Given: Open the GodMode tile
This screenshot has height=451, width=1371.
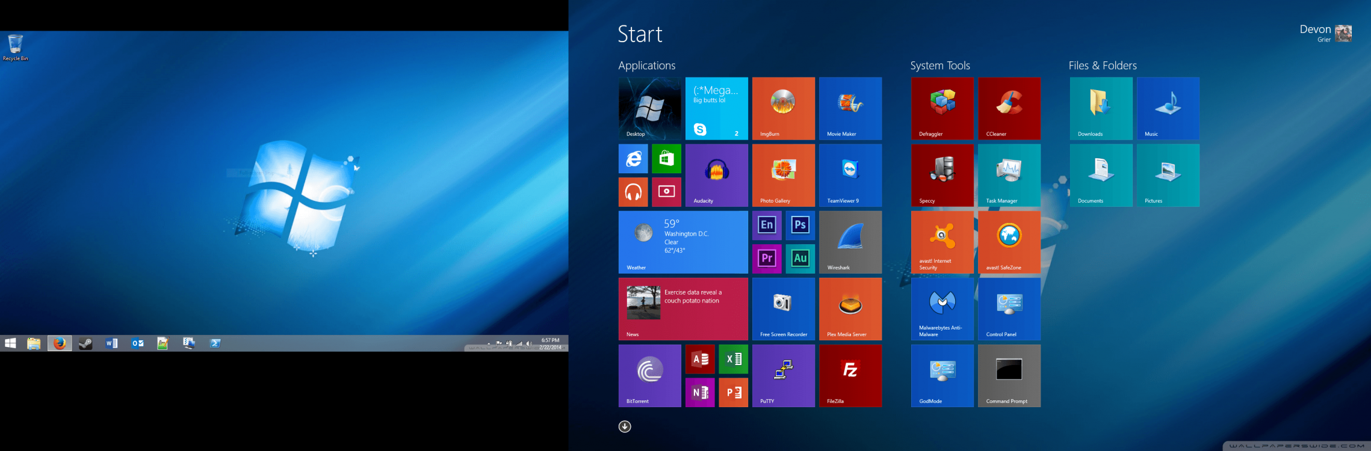Looking at the screenshot, I should [x=942, y=376].
